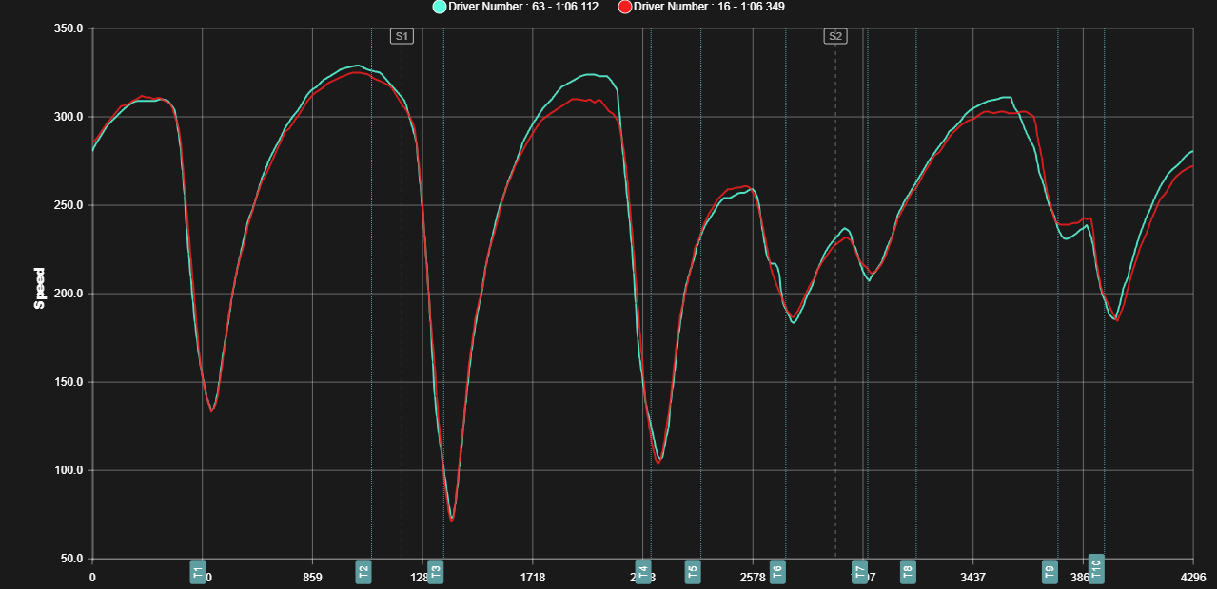Click the 200.0 y-axis label
The image size is (1217, 589).
tap(69, 294)
